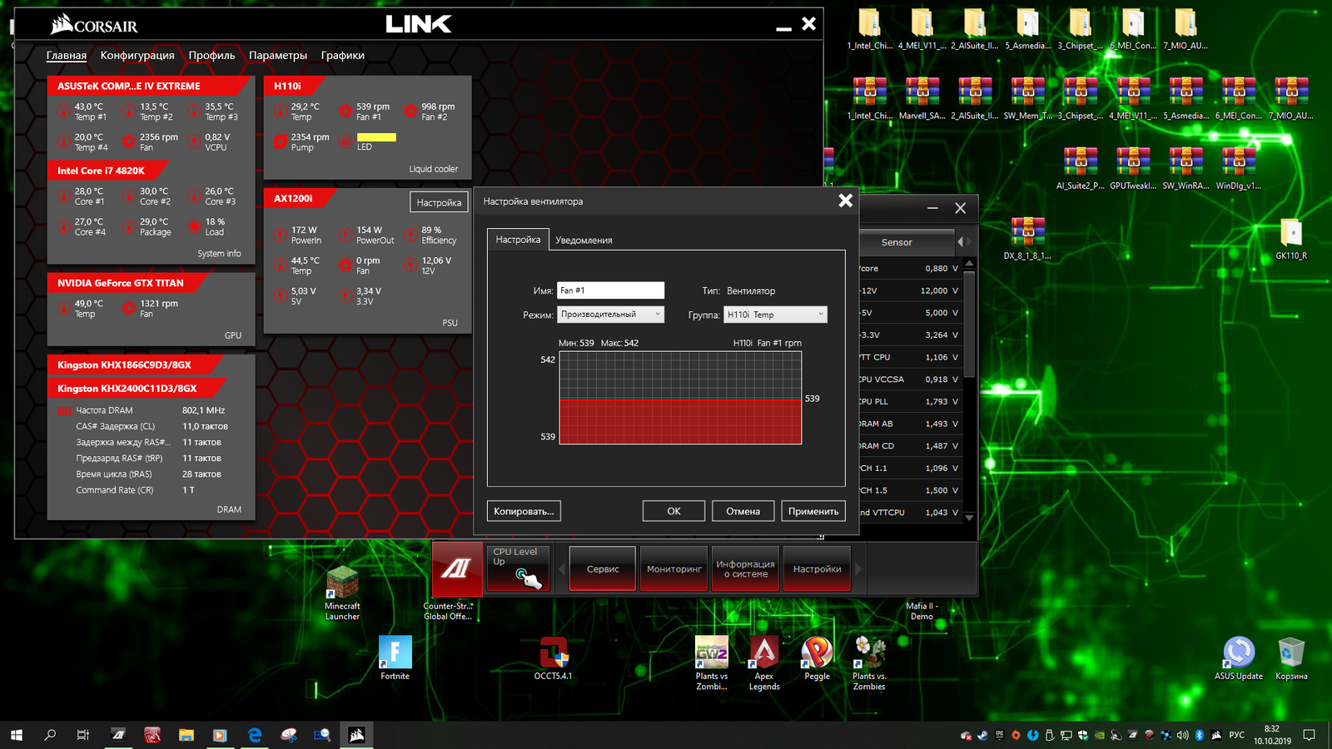Click the AX1200i PowerIn 172 W icon

(281, 235)
